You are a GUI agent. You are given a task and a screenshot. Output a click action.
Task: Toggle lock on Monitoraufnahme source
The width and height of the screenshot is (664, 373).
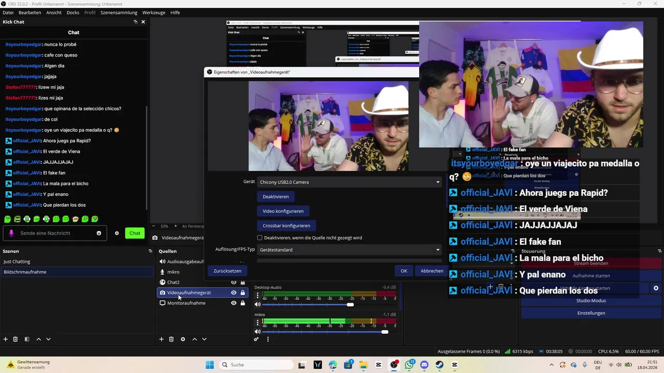(x=243, y=303)
